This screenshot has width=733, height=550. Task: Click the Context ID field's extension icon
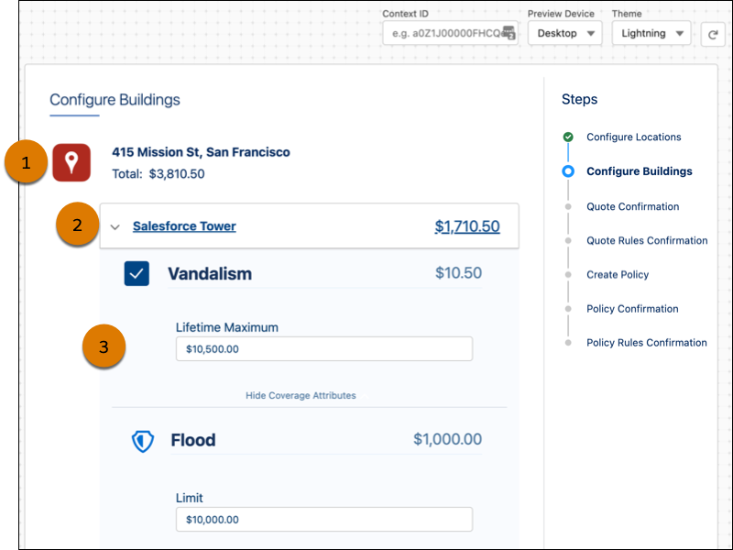[x=509, y=33]
